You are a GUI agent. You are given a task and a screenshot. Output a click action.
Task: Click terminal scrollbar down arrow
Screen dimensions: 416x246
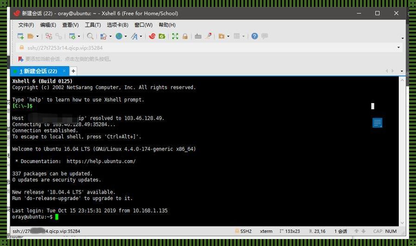tap(402, 223)
